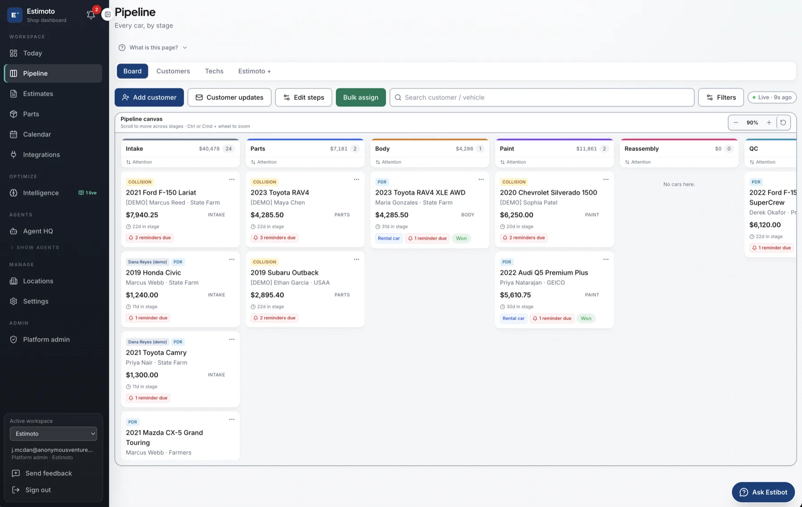Sort Intake column by Attention
This screenshot has height=507, width=802.
tap(139, 162)
